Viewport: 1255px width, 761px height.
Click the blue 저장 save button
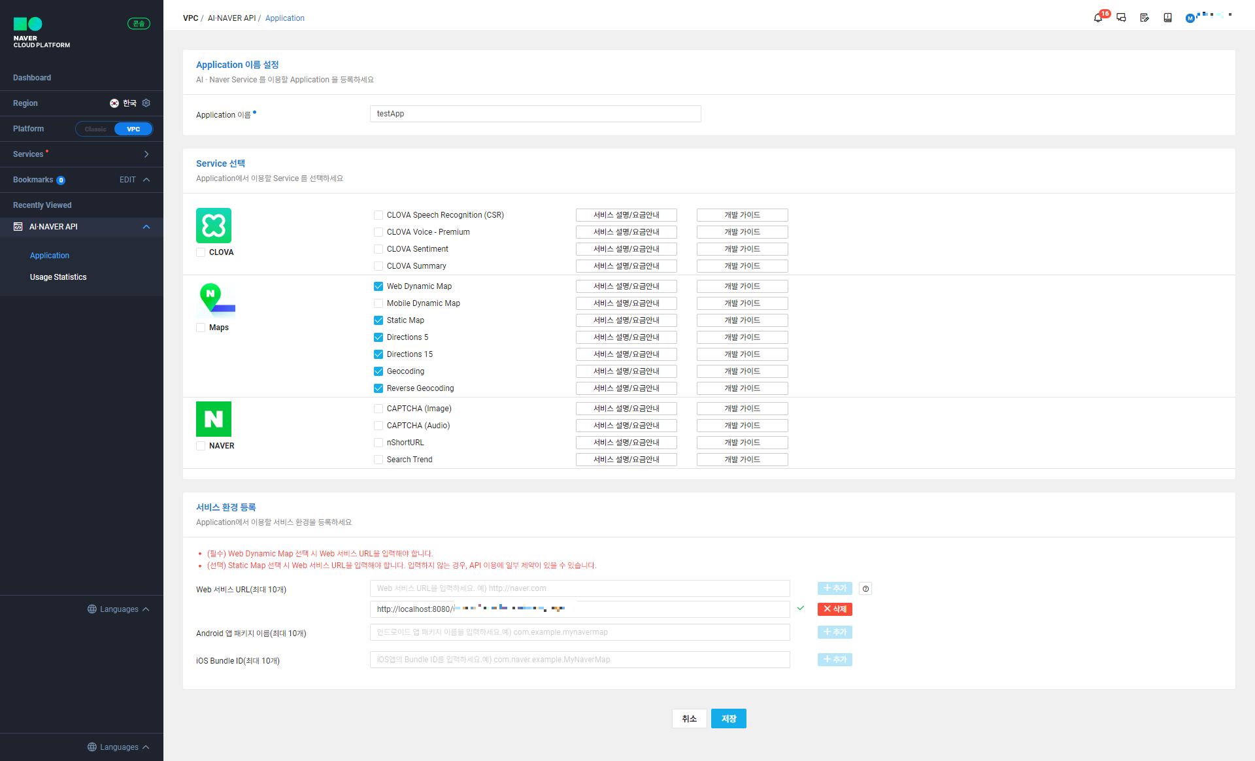coord(728,719)
